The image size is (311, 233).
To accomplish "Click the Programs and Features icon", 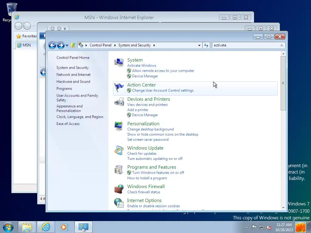I will tap(119, 170).
